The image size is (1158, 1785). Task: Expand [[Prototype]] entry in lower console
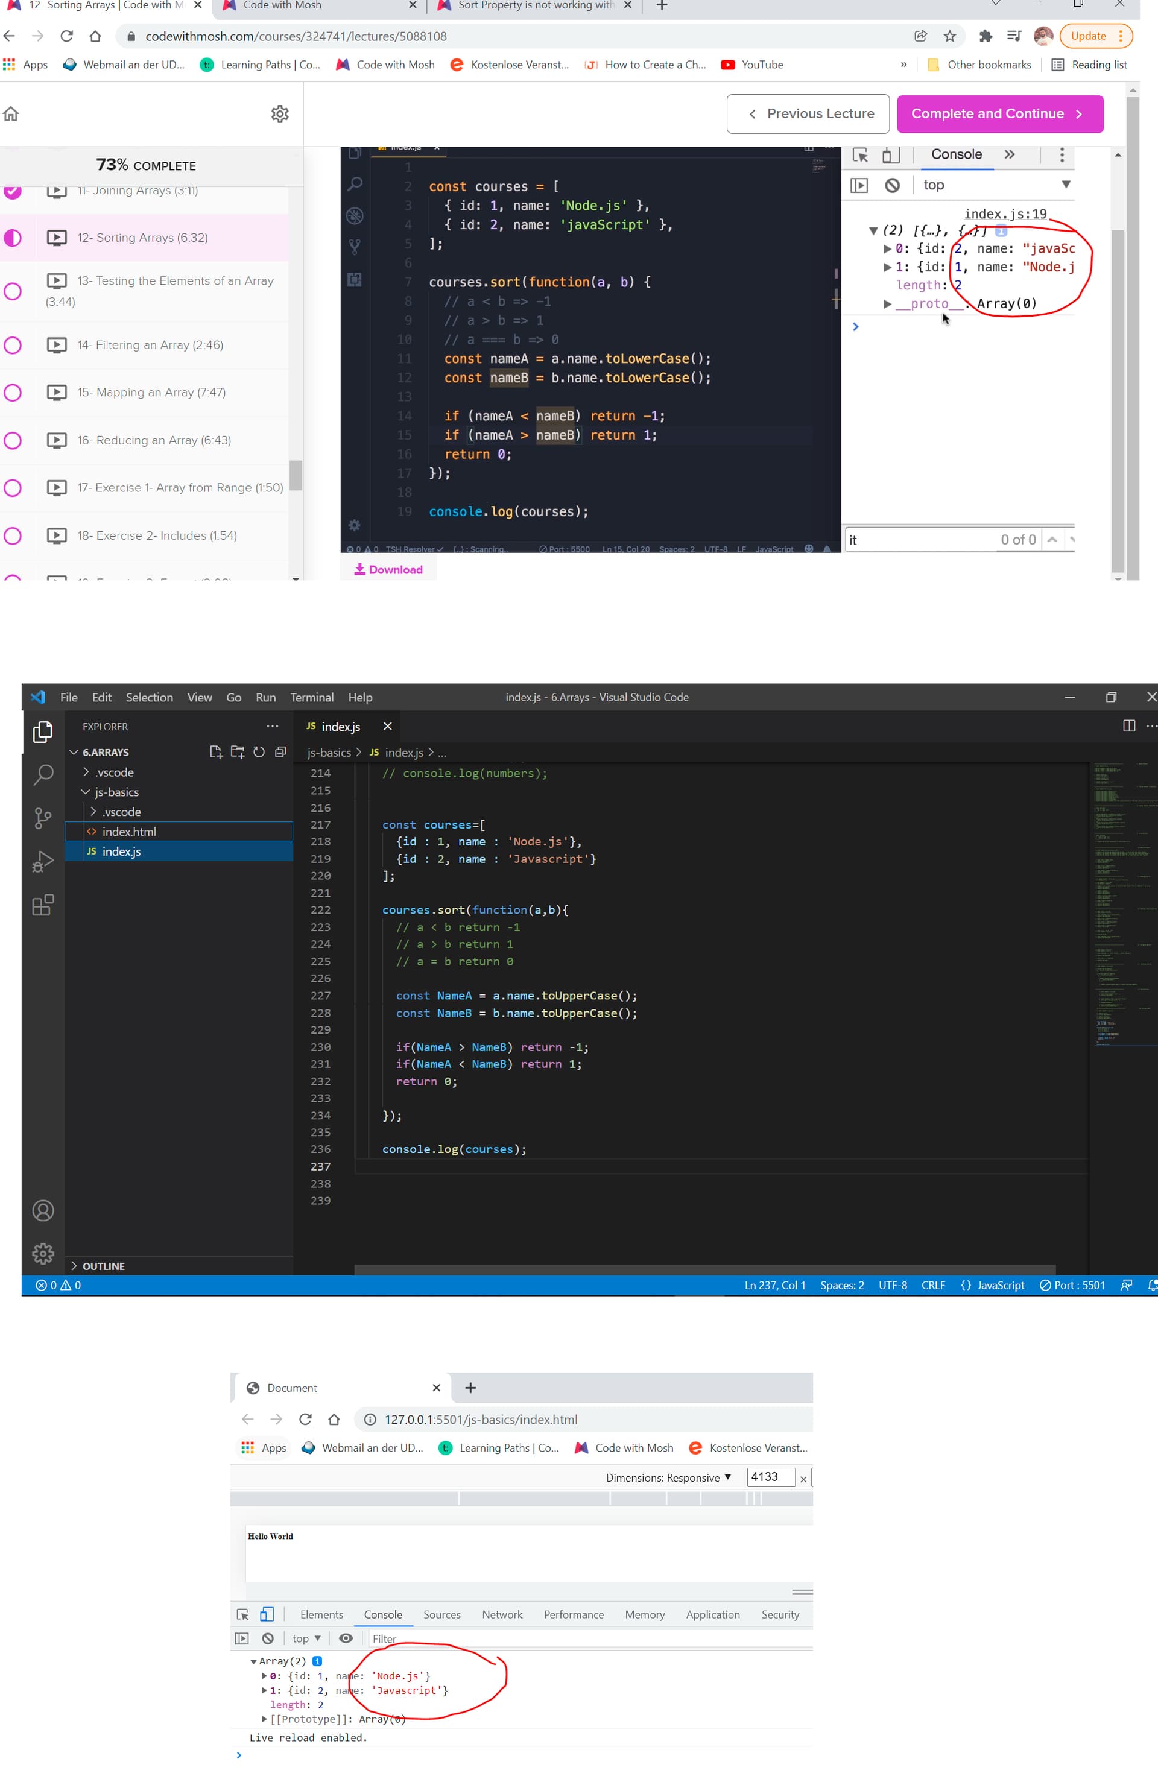coord(264,1718)
